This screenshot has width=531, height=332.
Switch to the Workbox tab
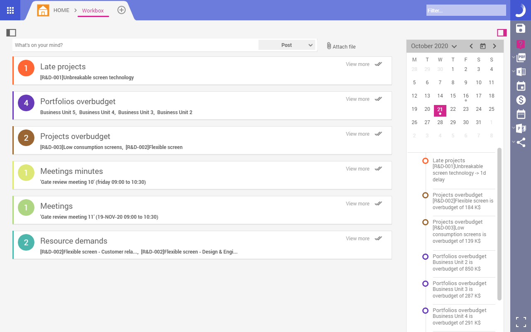click(x=93, y=10)
